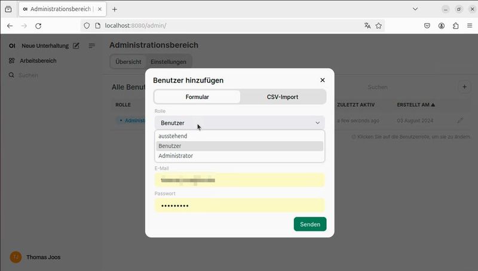Click the add user plus icon

(464, 87)
